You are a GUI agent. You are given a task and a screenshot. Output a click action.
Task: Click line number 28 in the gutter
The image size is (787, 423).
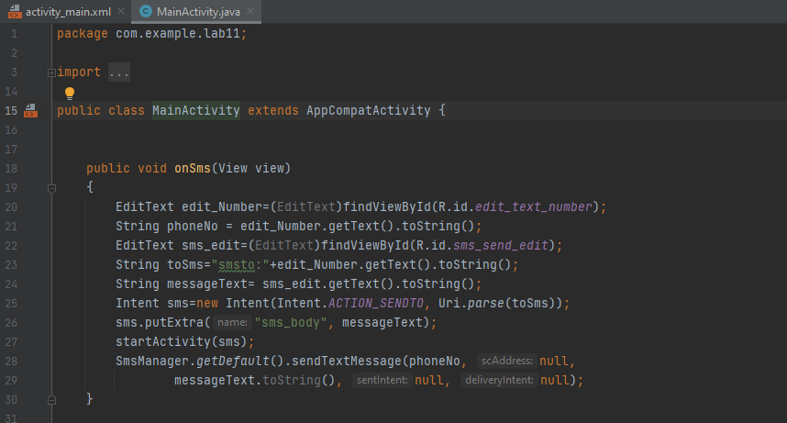11,362
